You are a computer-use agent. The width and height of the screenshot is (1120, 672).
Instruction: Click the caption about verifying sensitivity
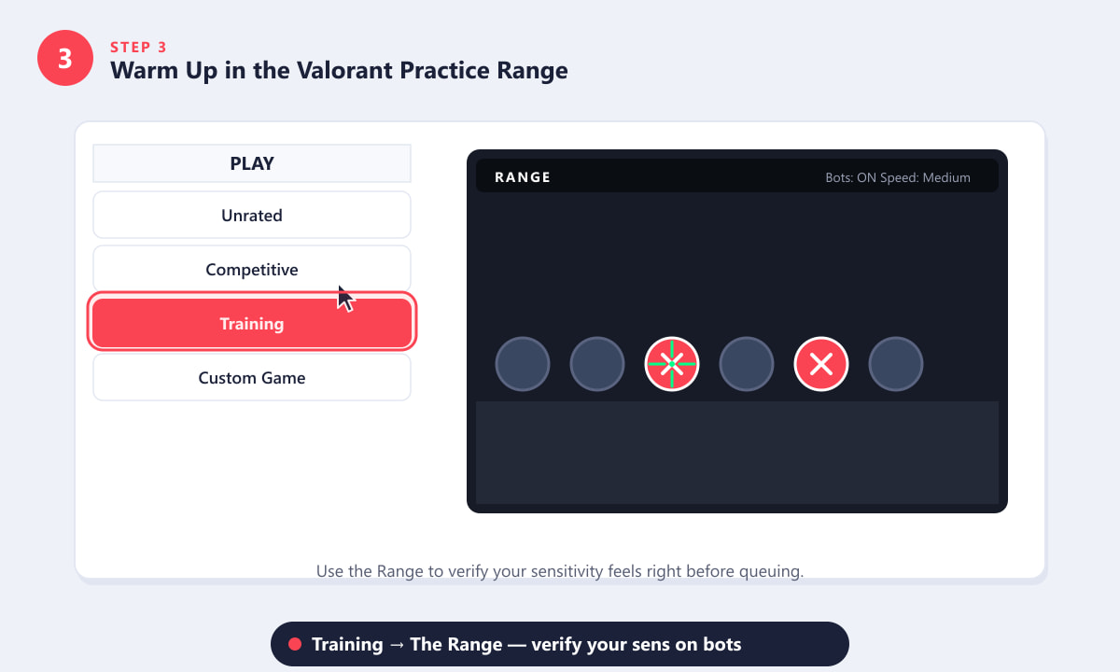(560, 571)
